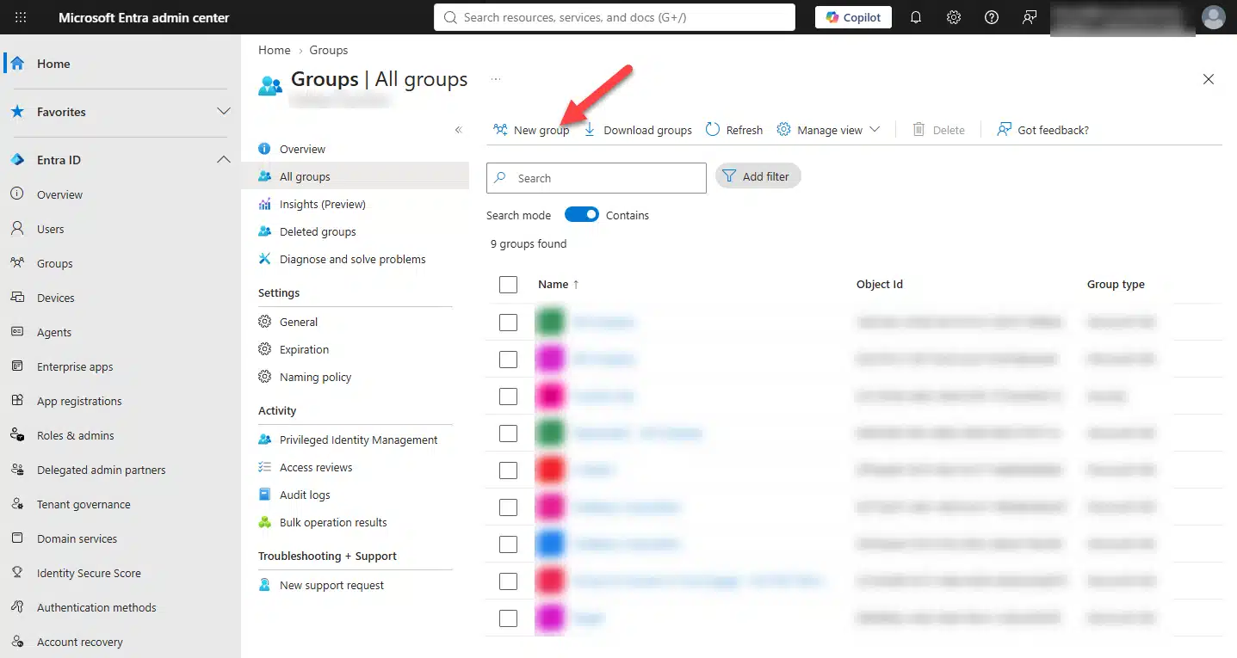Click the Domain services icon
The height and width of the screenshot is (658, 1237).
click(17, 538)
